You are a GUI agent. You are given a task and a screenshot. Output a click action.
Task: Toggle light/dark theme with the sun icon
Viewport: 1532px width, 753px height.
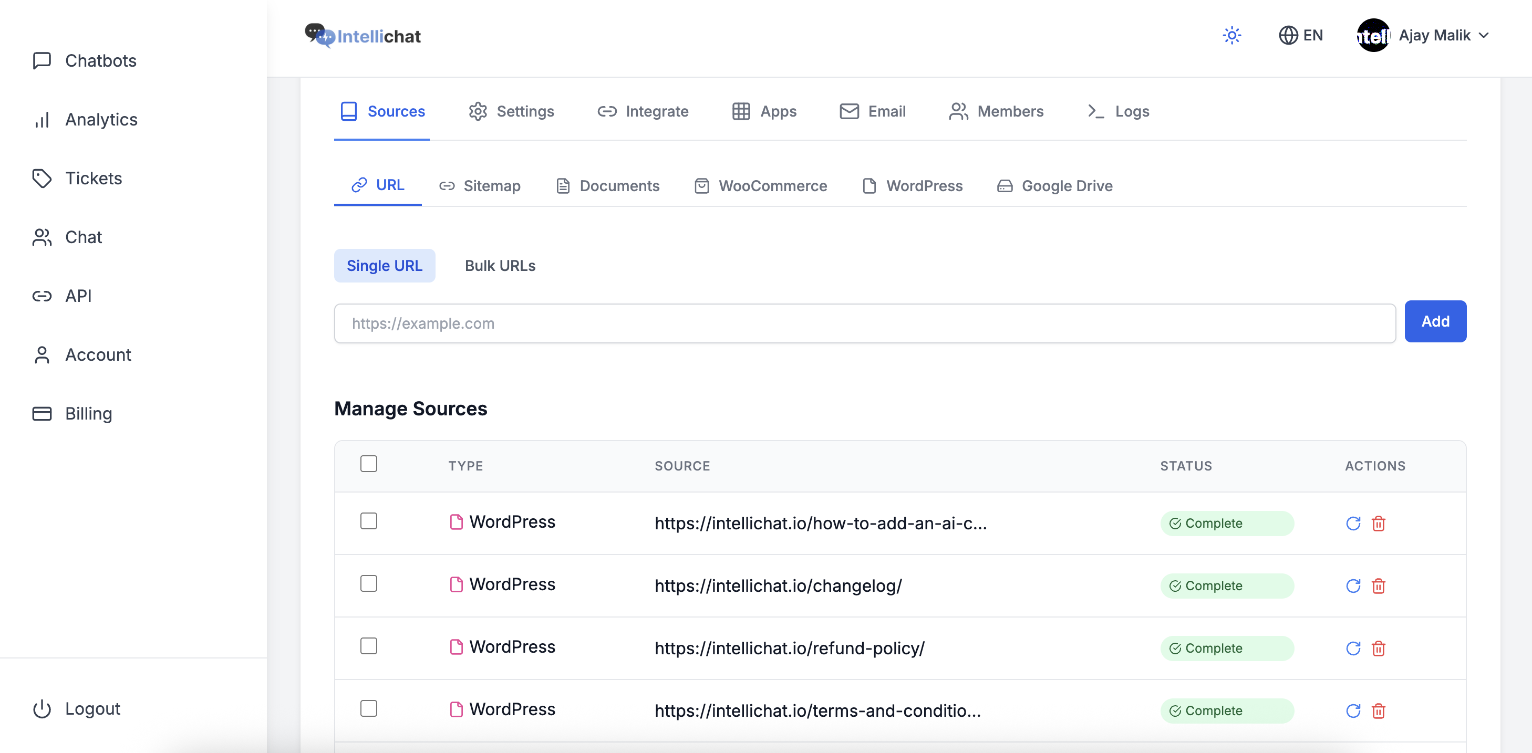tap(1231, 35)
